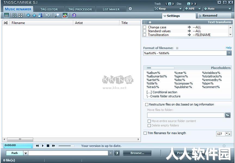Sort by Artist column header

point(96,23)
